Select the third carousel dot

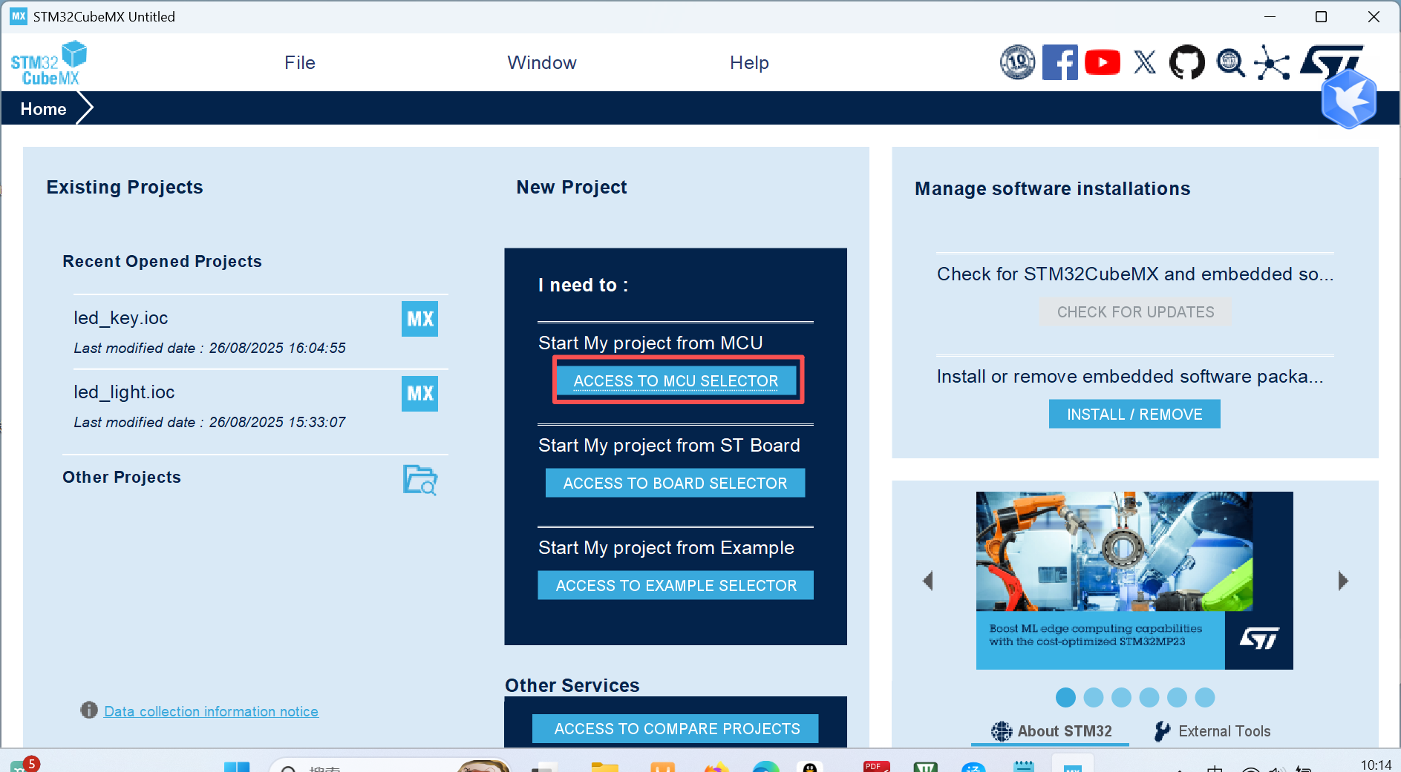coord(1121,697)
